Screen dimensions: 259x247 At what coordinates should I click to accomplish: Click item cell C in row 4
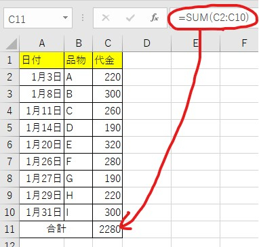(79, 111)
